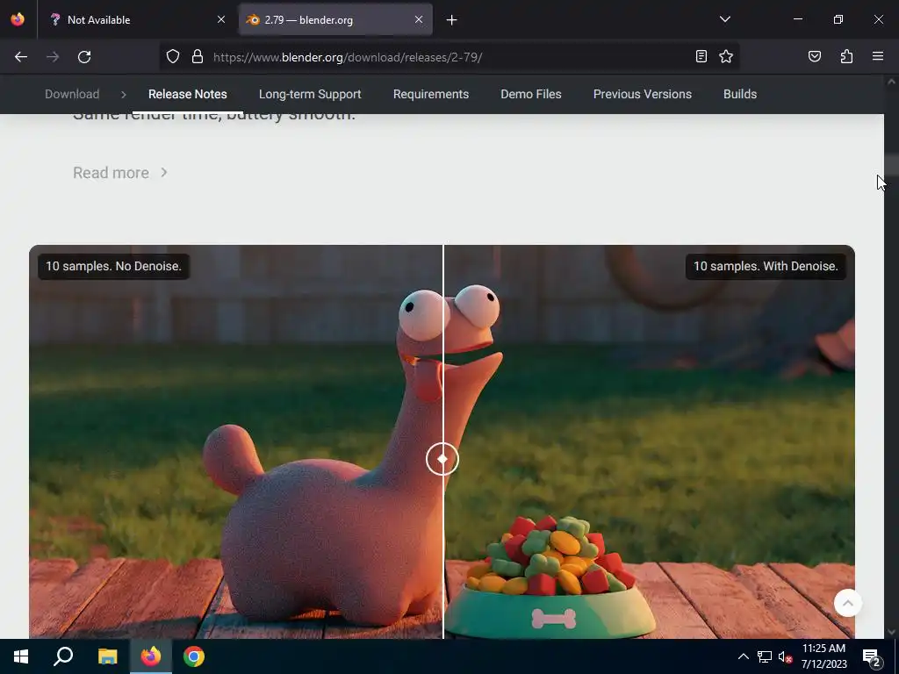The image size is (899, 674).
Task: Open Firefox View icon at top left
Action: click(18, 19)
